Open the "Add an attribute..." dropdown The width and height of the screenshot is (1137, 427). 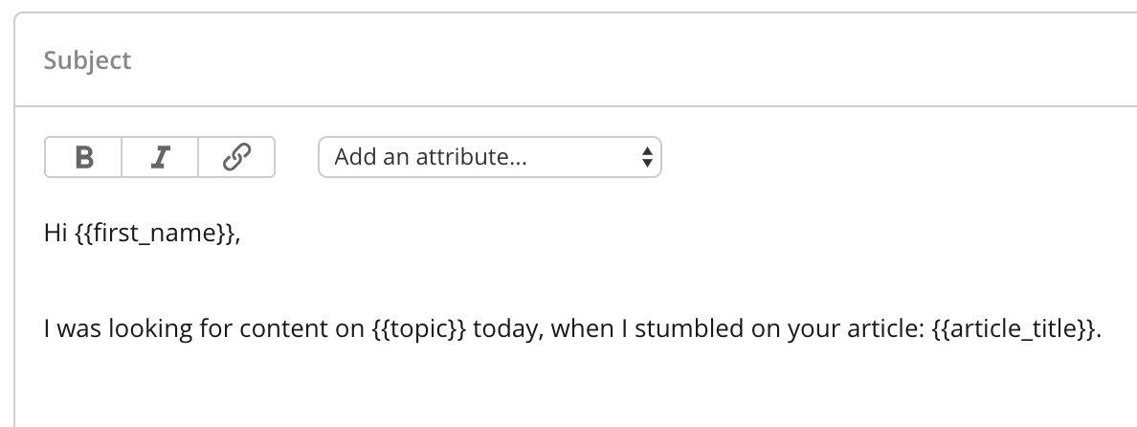click(x=489, y=157)
